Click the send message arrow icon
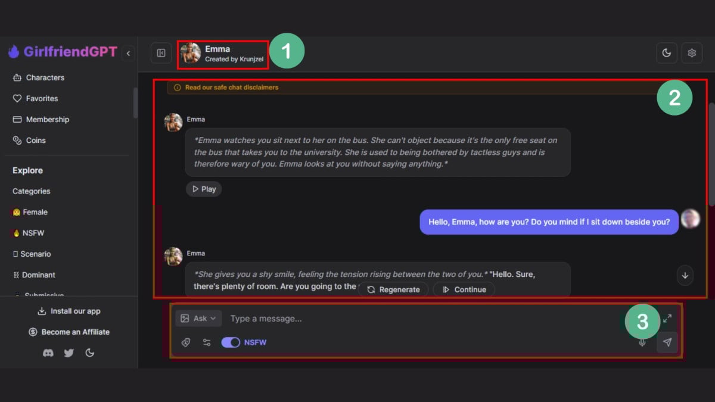This screenshot has height=402, width=715. [667, 342]
